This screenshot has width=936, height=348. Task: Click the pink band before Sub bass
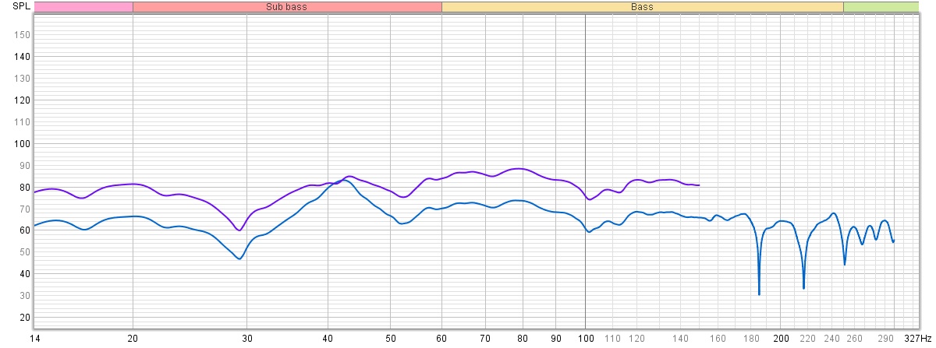pos(83,7)
